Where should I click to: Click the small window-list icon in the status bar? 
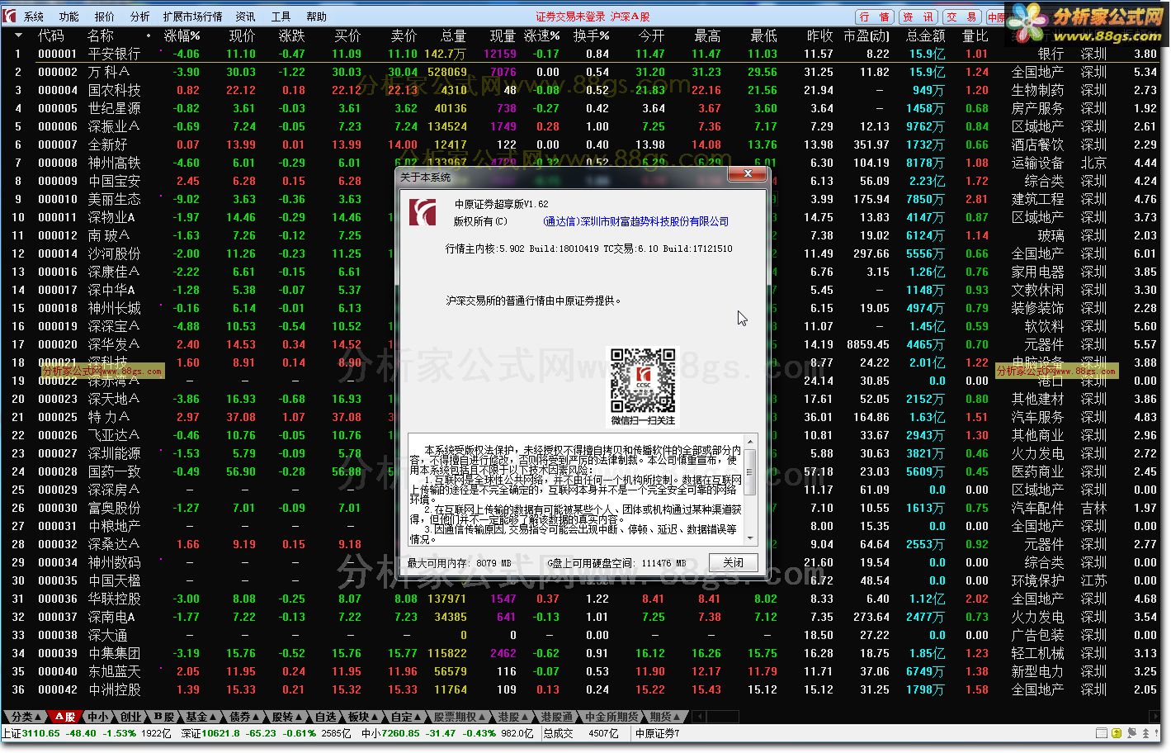point(1103,733)
